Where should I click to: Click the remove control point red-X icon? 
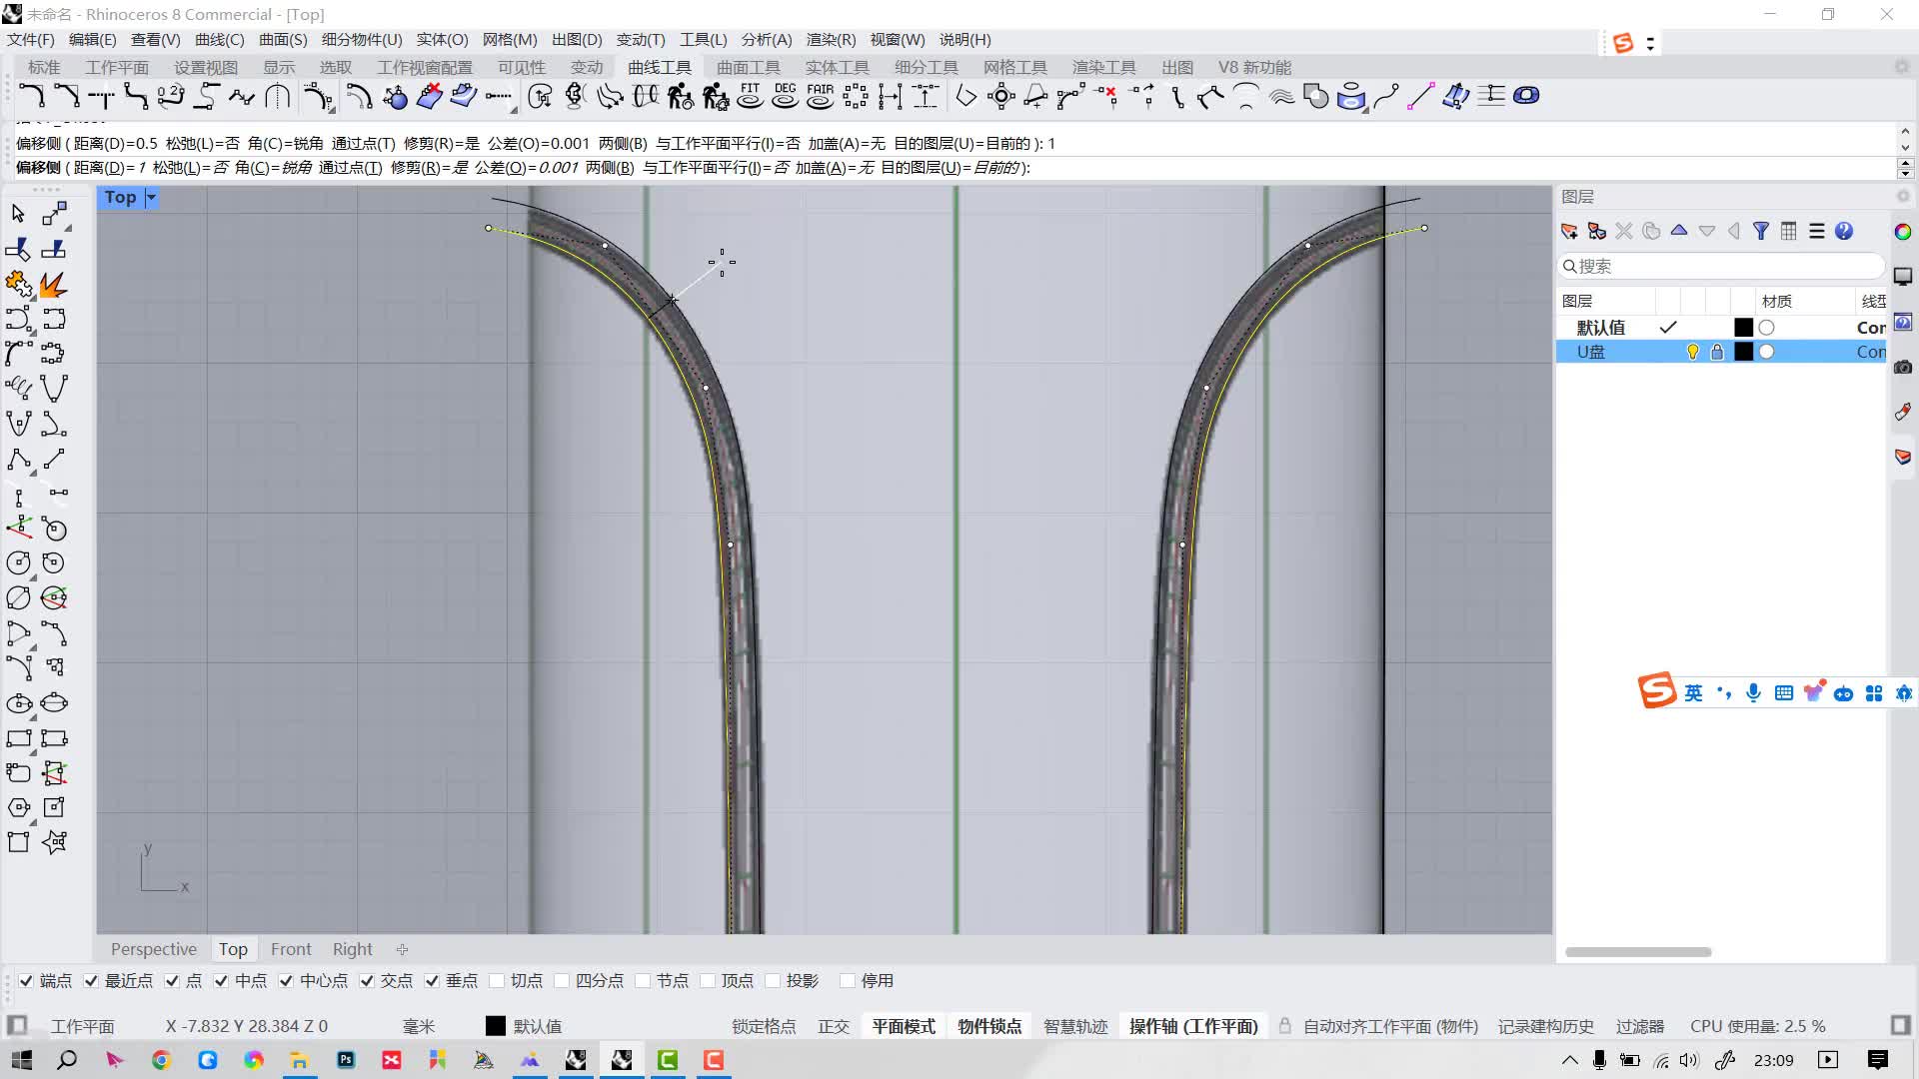[x=1106, y=96]
